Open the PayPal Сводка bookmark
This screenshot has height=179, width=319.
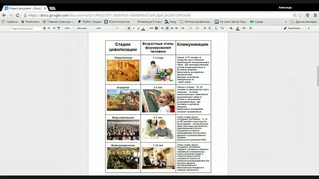click(90, 21)
